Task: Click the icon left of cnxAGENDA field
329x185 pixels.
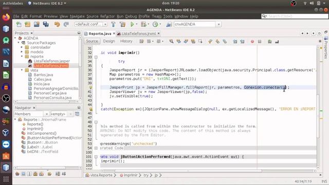Action: coord(169,24)
